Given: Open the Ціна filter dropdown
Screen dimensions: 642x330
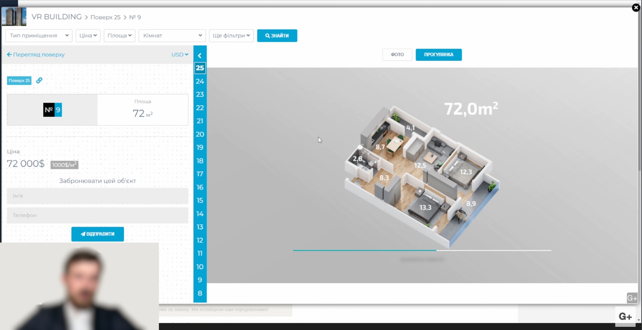Looking at the screenshot, I should [x=88, y=35].
